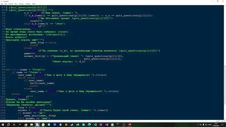Launch Google Chrome from the taskbar

[26, 125]
